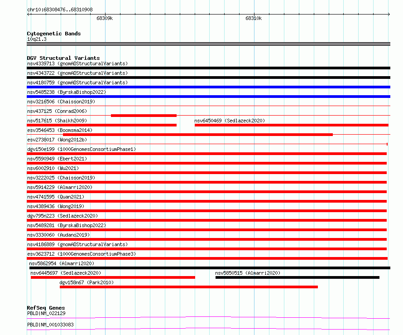Click nsv3222025 Chaisson2019 label
This screenshot has height=335, width=403.
[61, 178]
